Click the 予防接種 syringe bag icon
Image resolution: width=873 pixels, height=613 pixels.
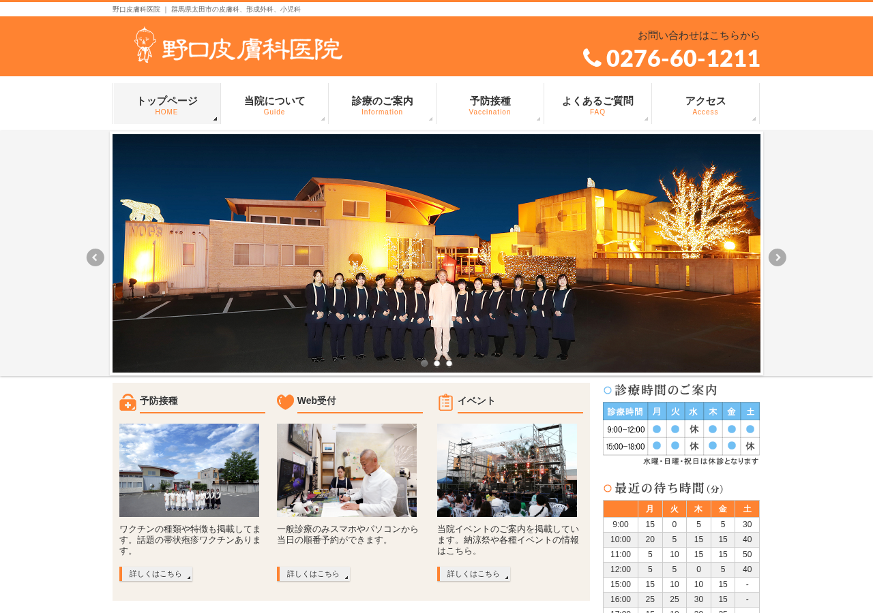128,403
